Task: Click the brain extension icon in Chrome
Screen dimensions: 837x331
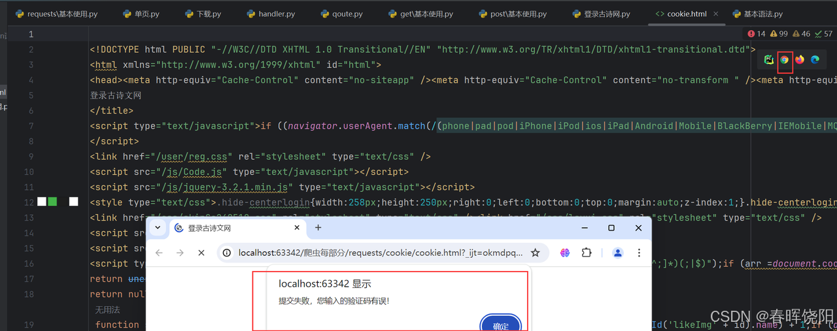Action: point(565,253)
